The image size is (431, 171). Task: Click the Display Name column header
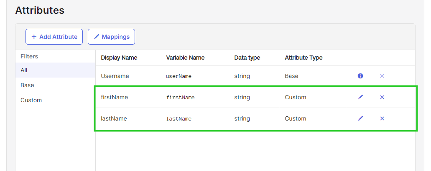tap(119, 58)
